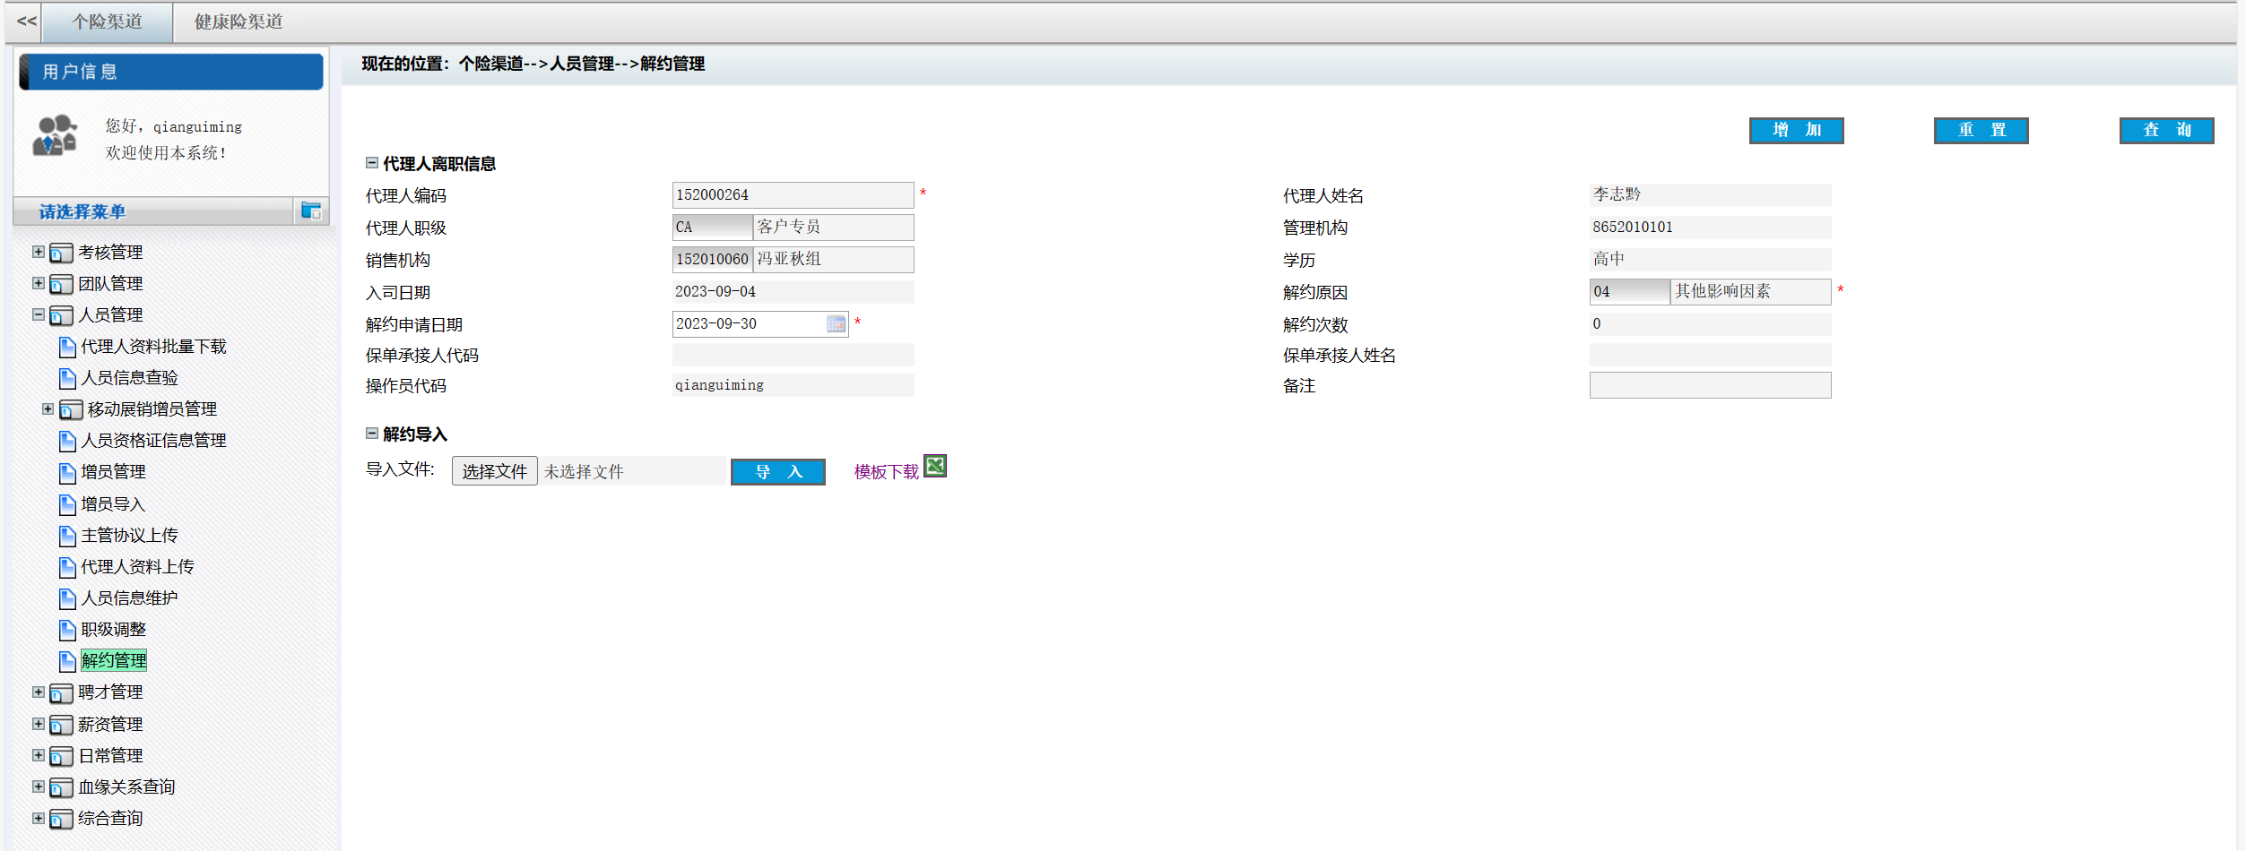The height and width of the screenshot is (851, 2246).
Task: Click the 聘才管理 folder icon
Action: point(61,693)
